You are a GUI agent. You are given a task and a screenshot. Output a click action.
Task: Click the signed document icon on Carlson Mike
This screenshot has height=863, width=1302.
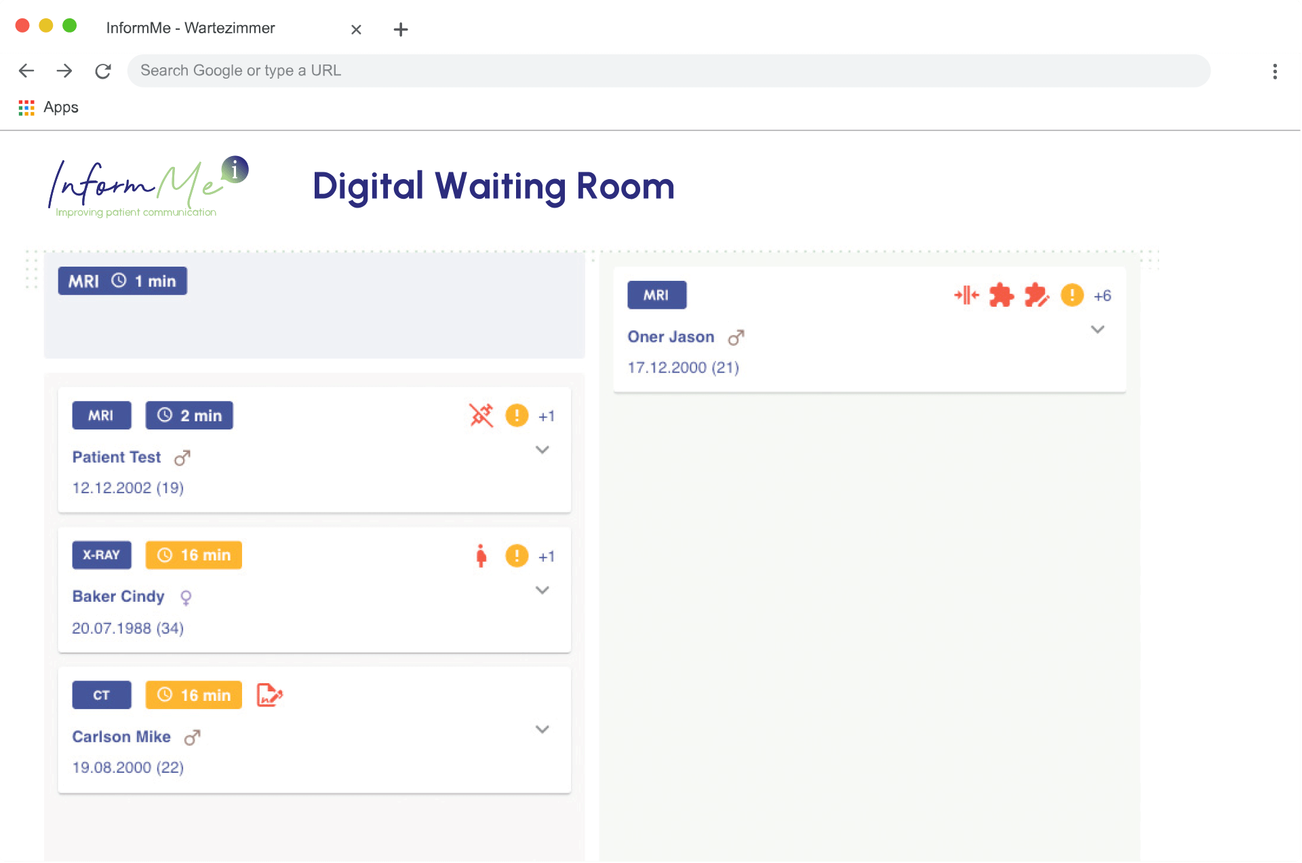coord(269,695)
